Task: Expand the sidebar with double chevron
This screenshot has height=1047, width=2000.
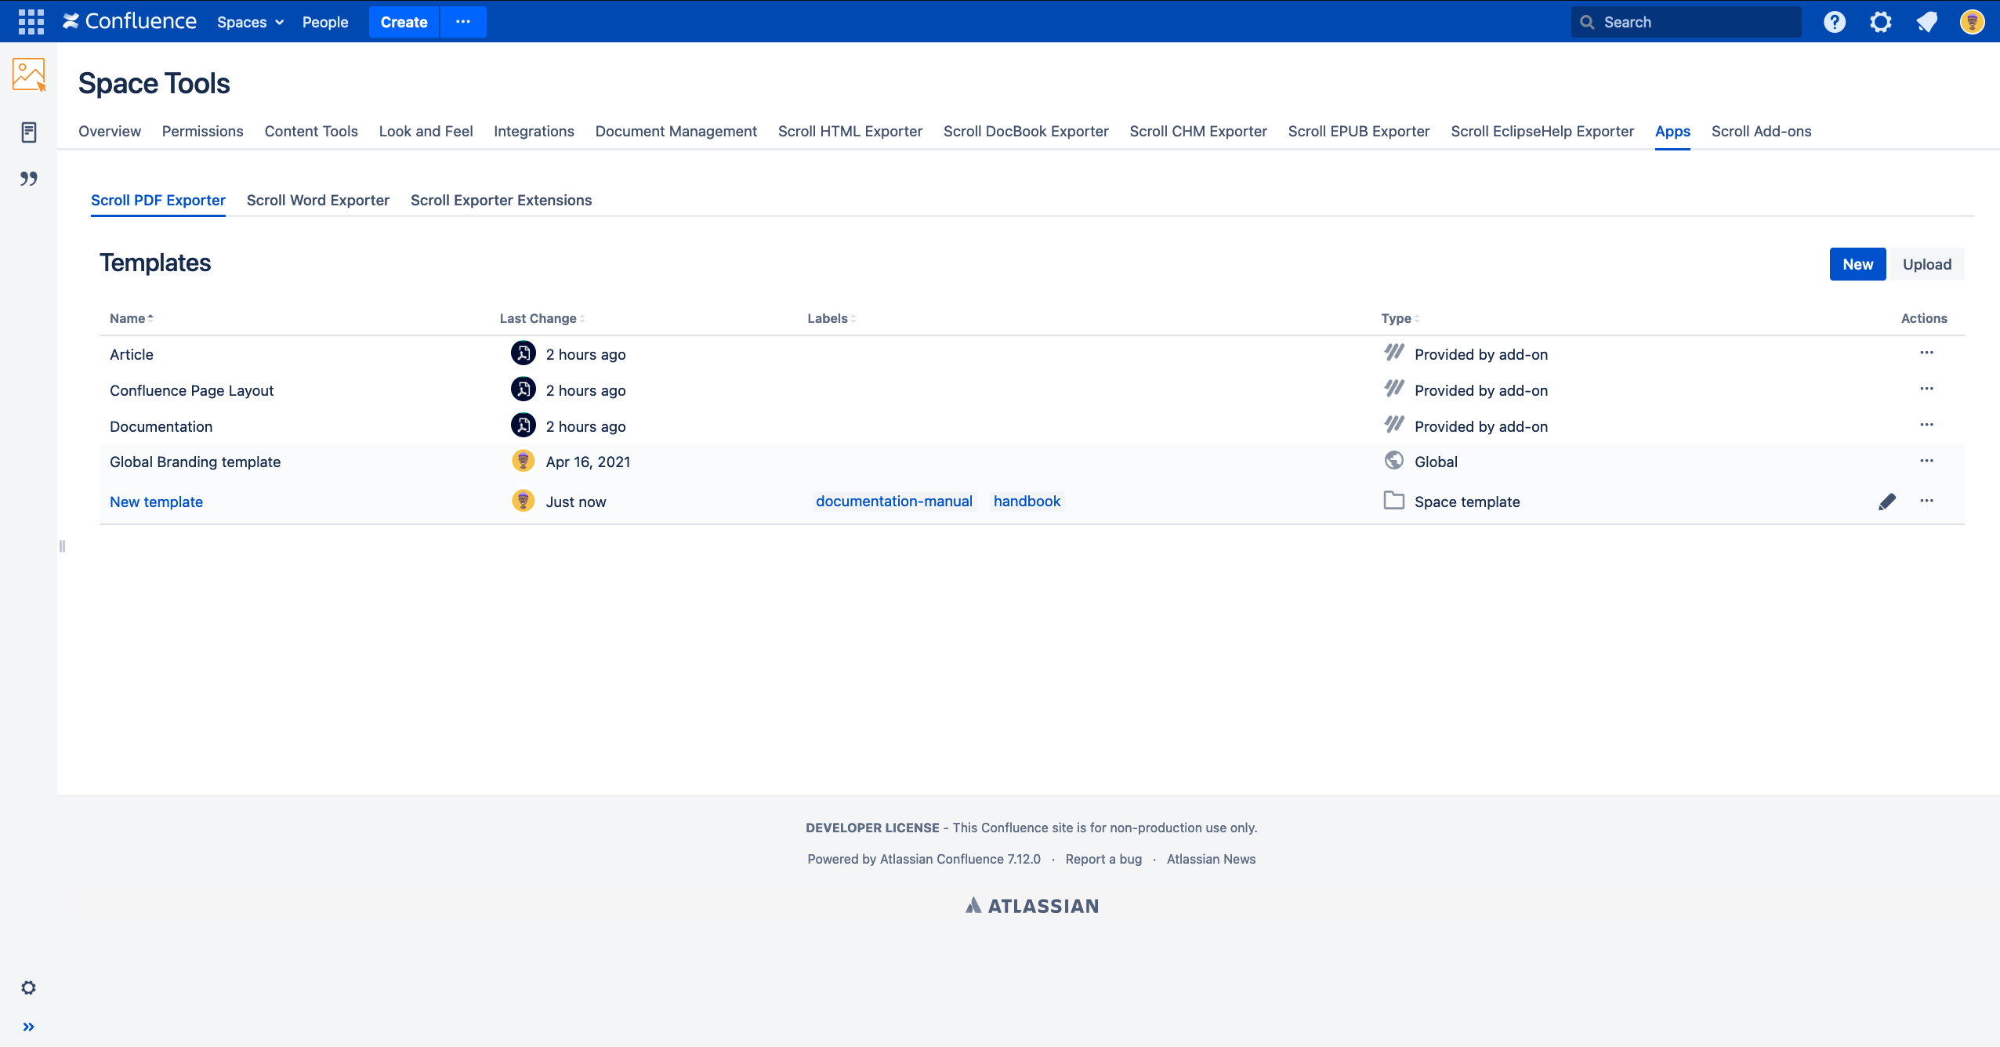Action: (29, 1027)
